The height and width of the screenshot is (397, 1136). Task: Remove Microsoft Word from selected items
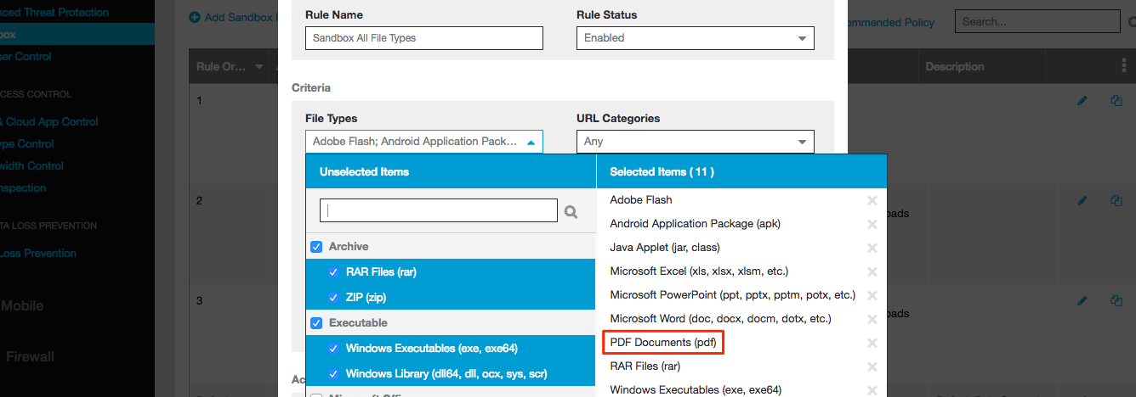(872, 319)
